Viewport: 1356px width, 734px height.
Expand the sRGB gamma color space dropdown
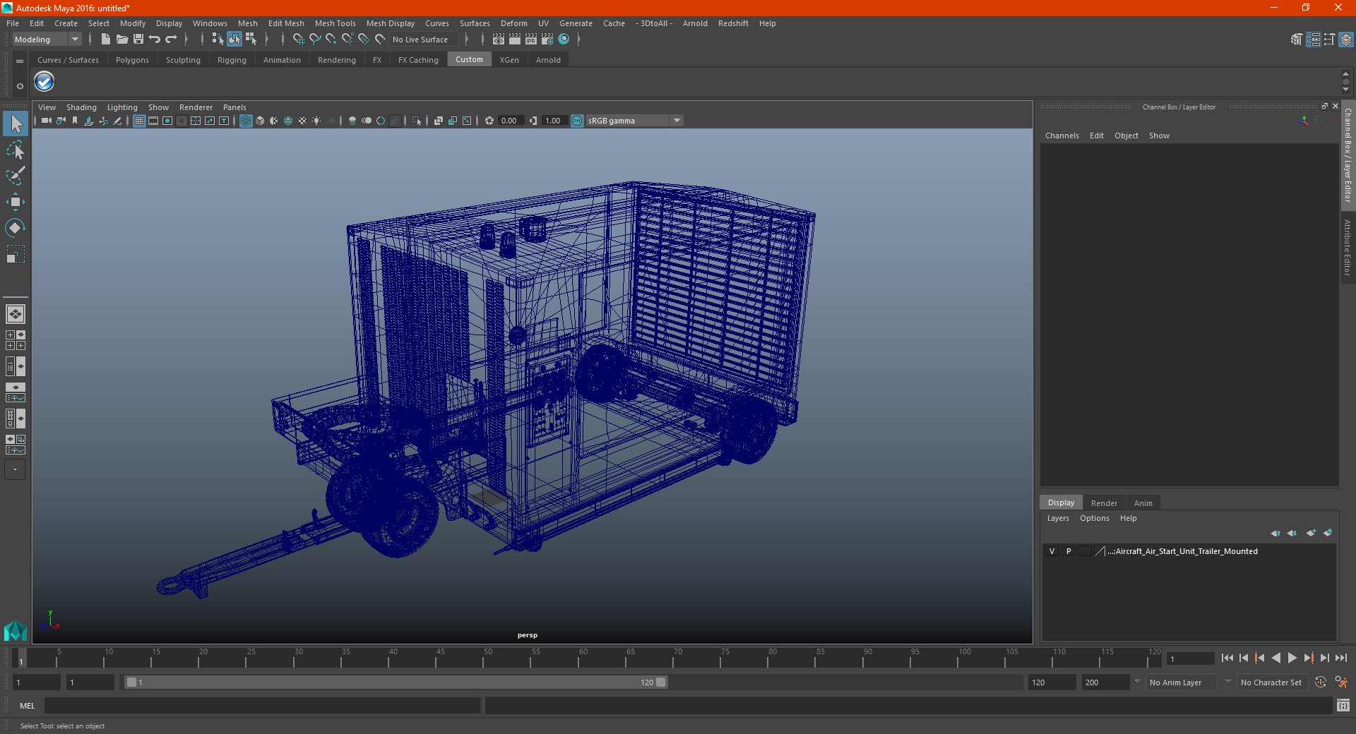(x=677, y=121)
